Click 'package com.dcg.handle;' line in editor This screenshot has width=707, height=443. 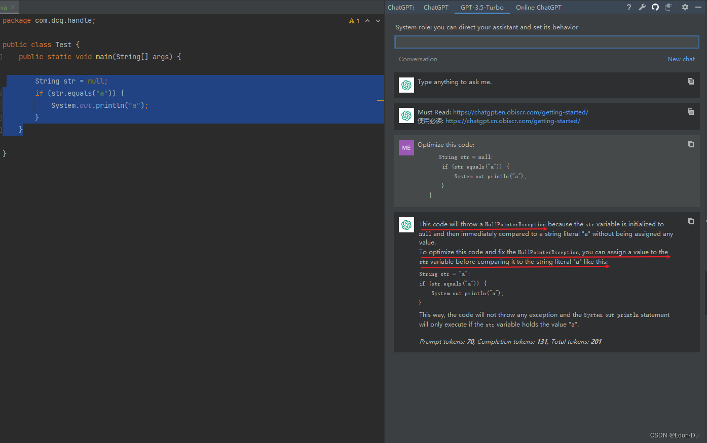(49, 20)
